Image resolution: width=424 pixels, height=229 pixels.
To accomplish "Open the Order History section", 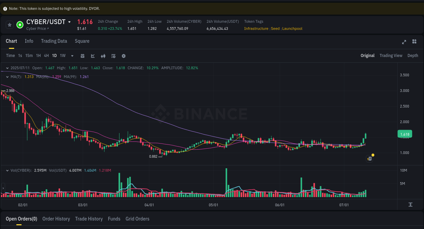I will pos(56,219).
